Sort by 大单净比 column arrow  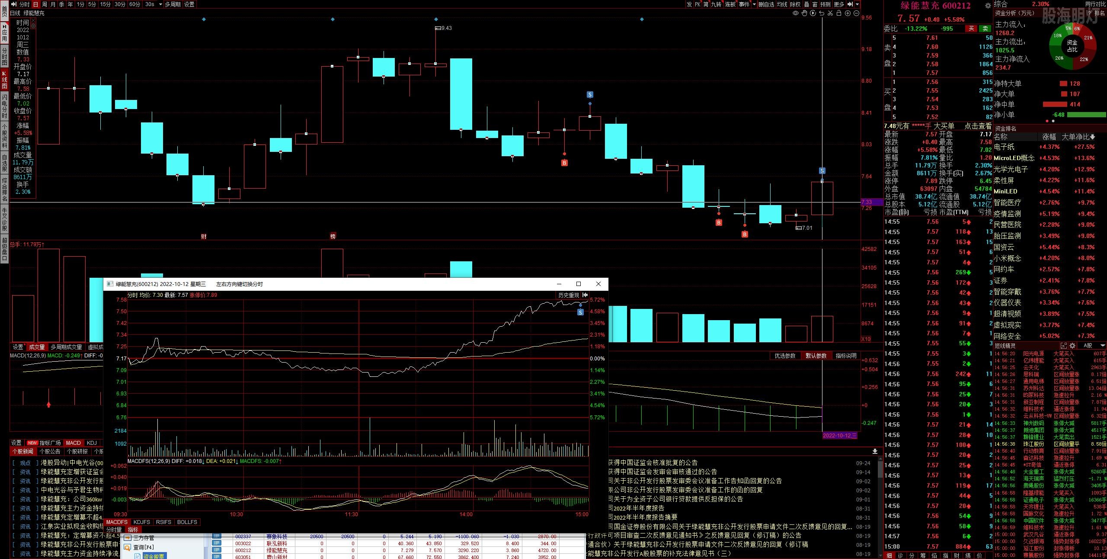pos(1093,137)
